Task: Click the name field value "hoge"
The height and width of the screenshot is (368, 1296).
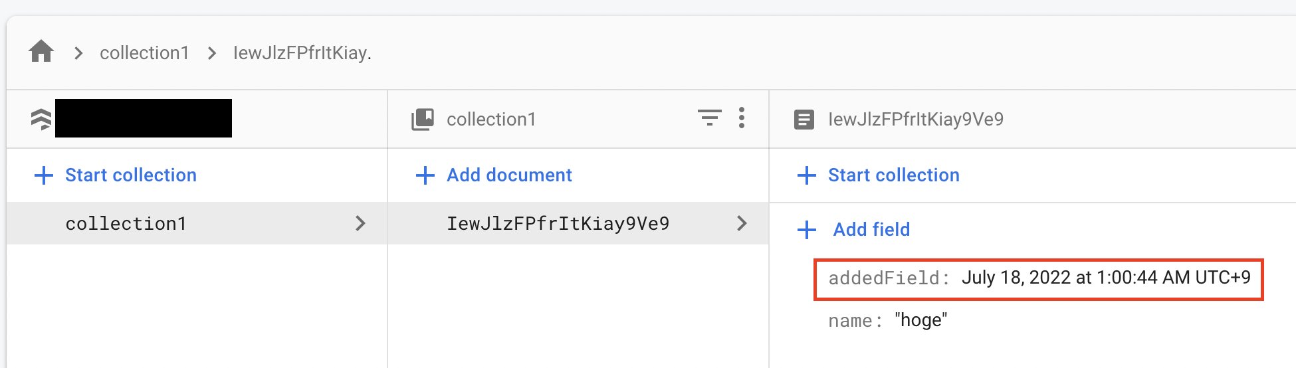Action: [920, 320]
